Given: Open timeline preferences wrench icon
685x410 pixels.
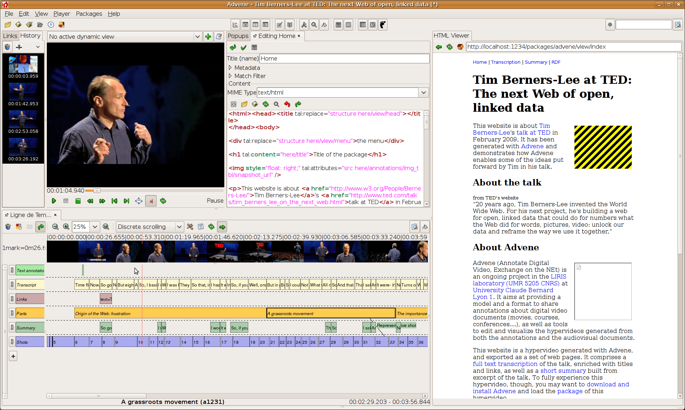Looking at the screenshot, I should 190,227.
